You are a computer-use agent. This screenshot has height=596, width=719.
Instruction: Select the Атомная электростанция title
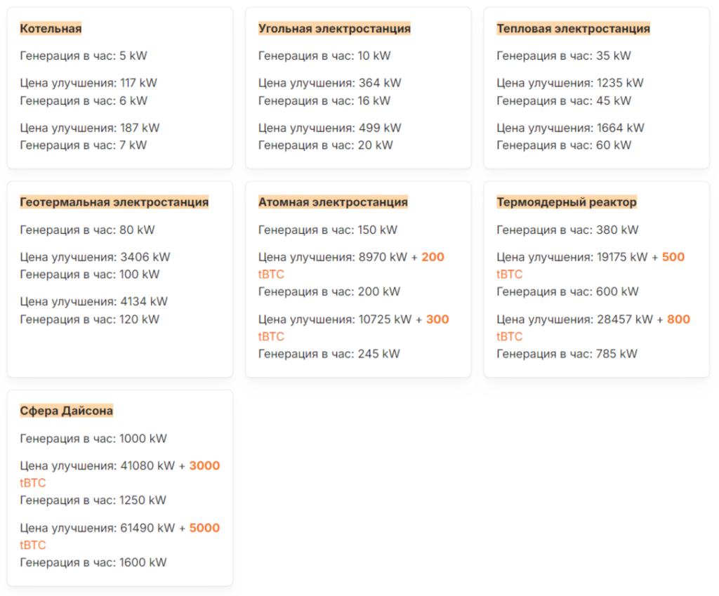click(333, 202)
